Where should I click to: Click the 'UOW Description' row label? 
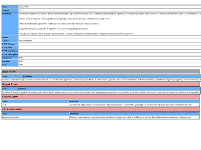click(x=10, y=54)
